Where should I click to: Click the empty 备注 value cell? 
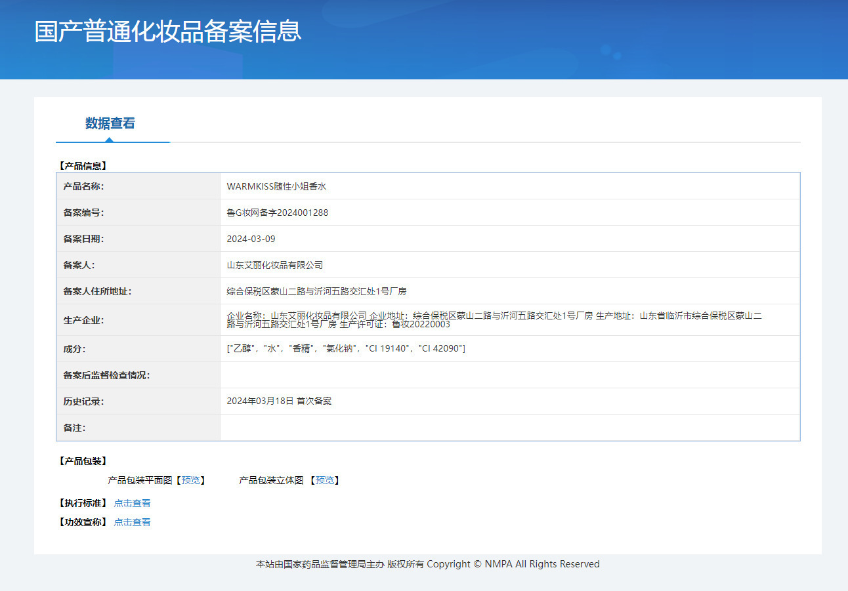[x=509, y=428]
